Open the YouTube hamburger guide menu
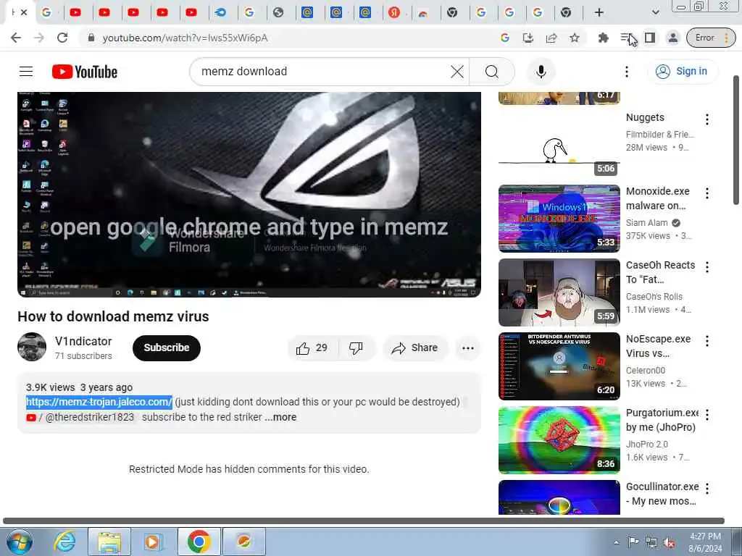742x556 pixels. [26, 72]
